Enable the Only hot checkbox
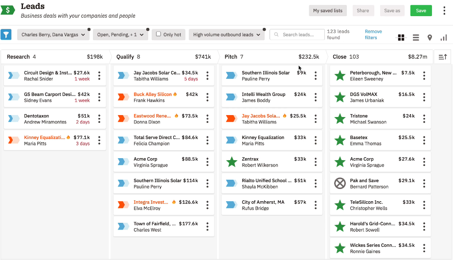 [x=159, y=34]
